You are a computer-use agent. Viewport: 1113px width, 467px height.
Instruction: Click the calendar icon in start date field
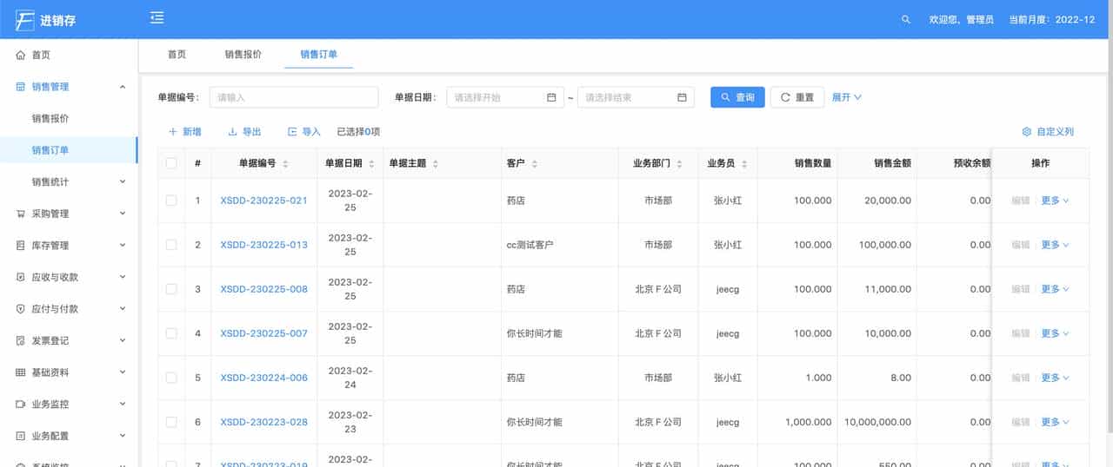tap(551, 97)
